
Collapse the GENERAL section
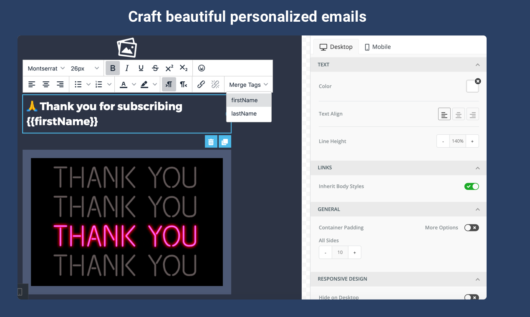(x=478, y=209)
